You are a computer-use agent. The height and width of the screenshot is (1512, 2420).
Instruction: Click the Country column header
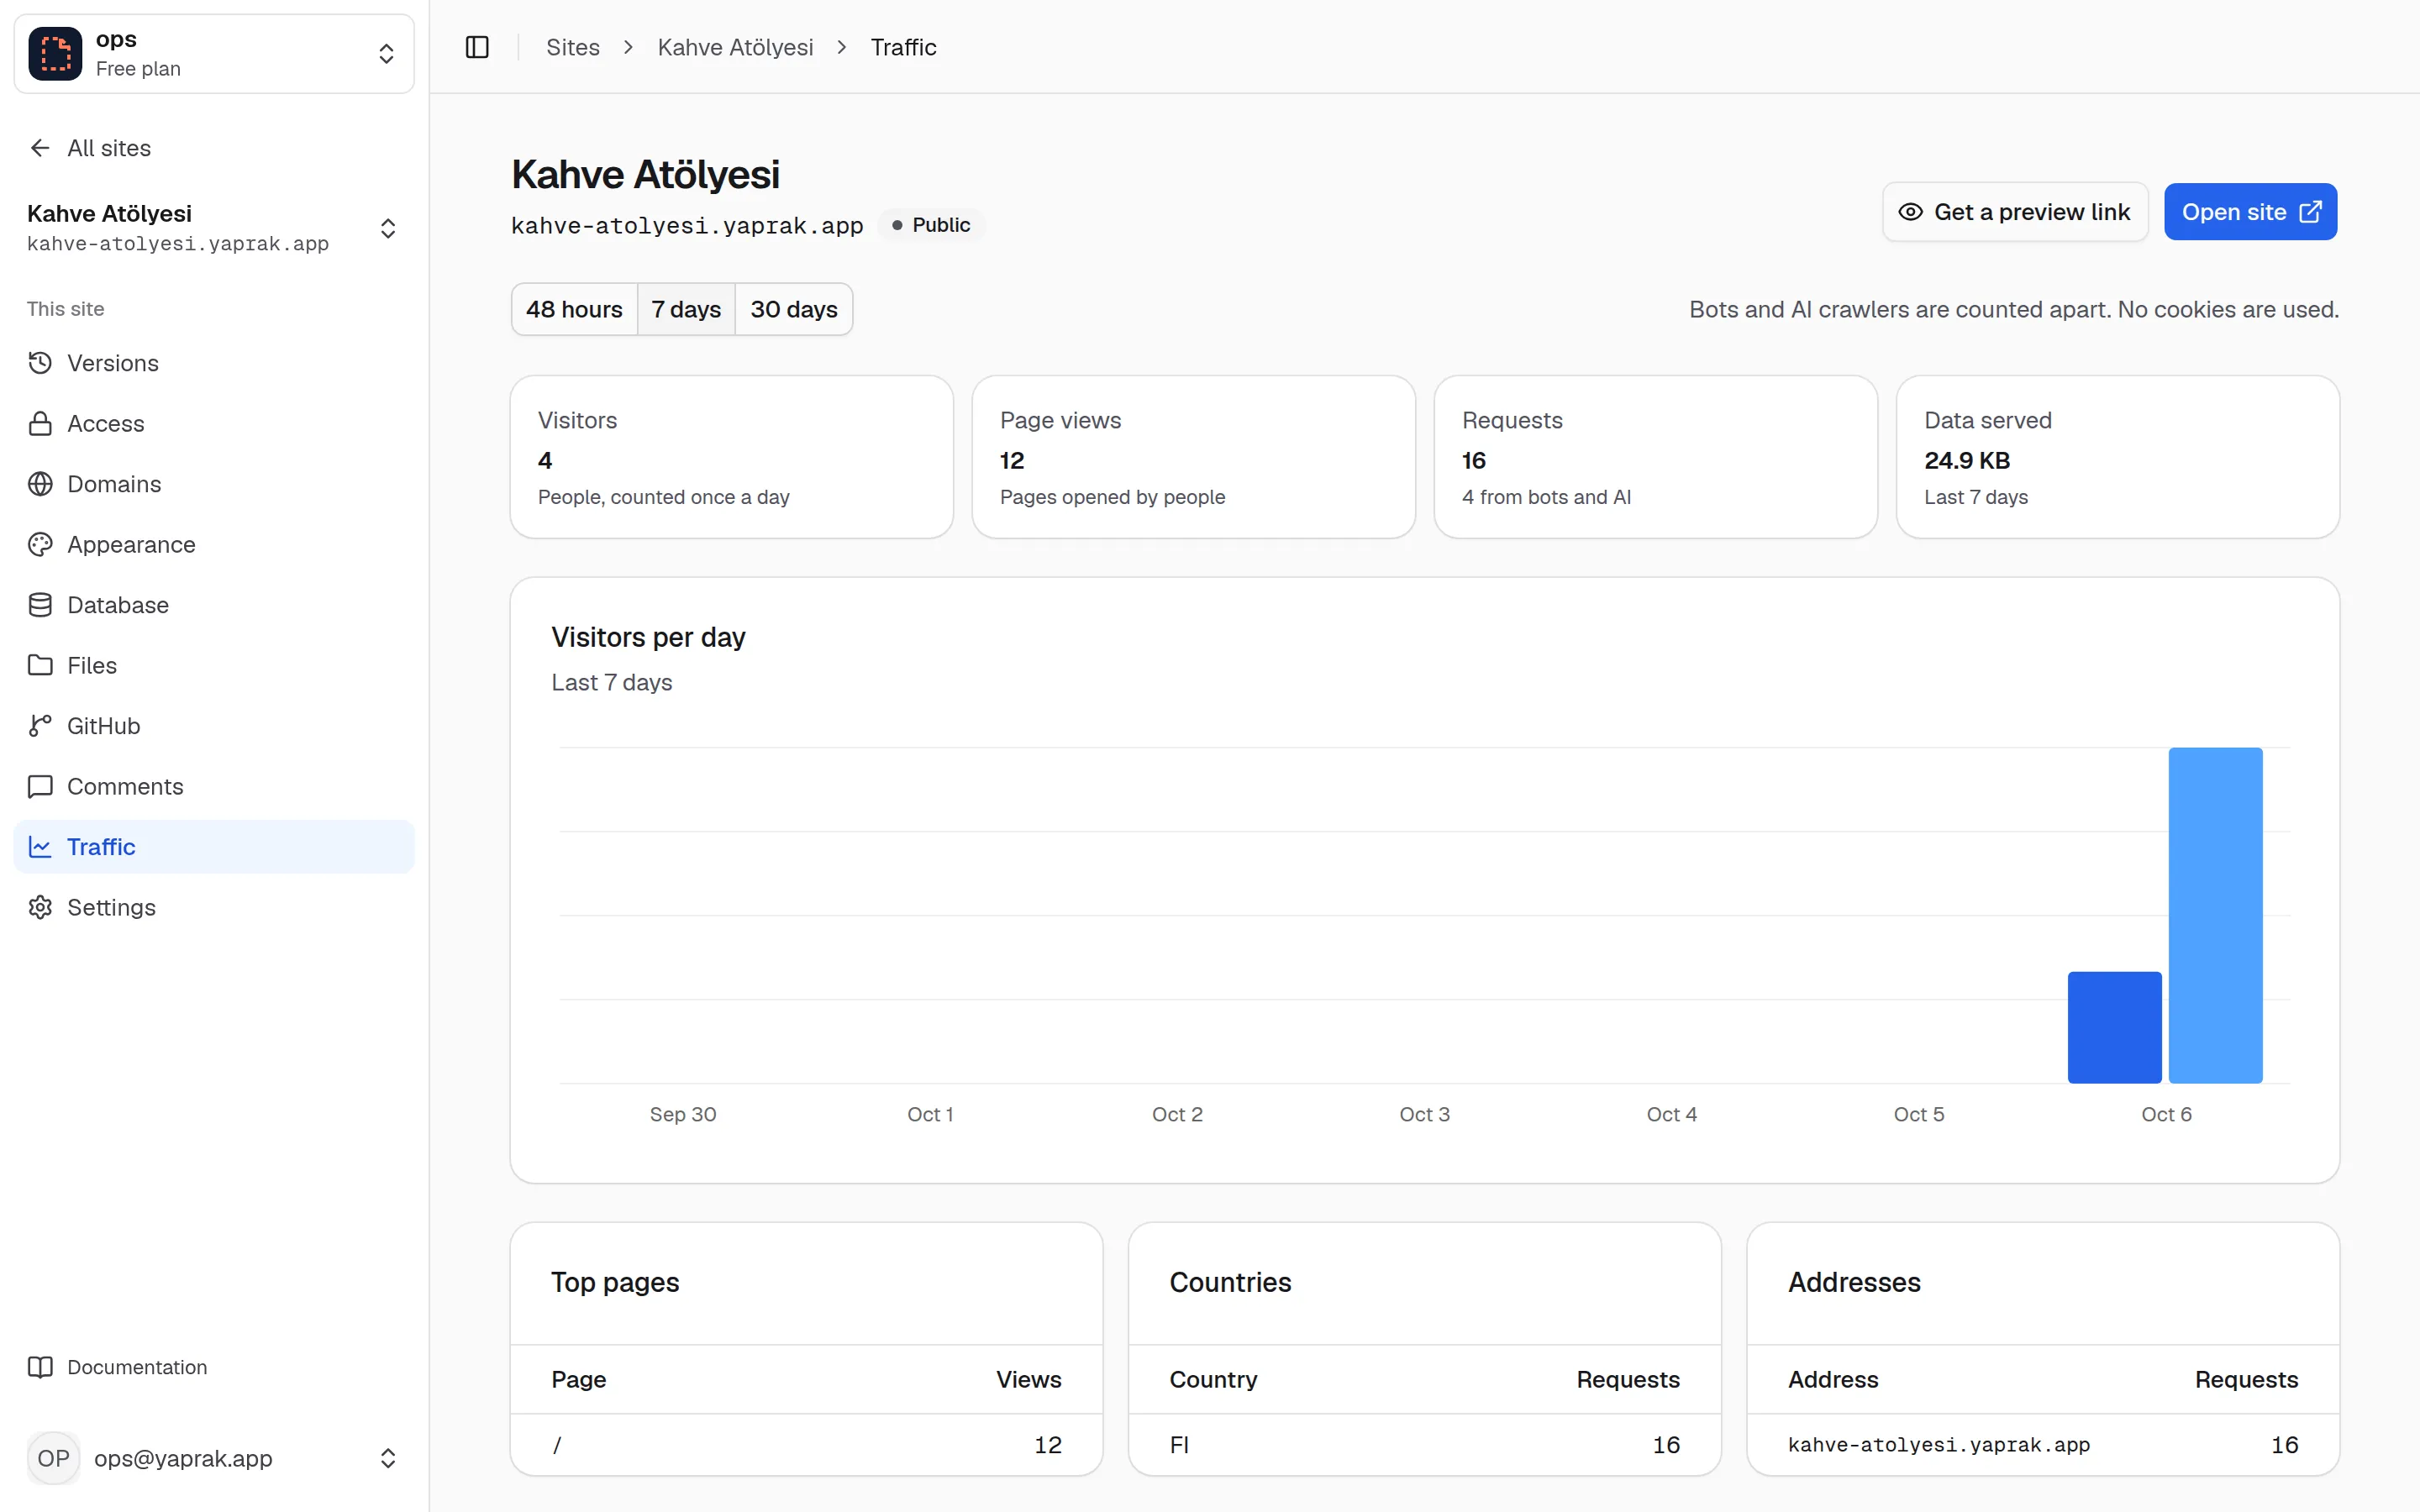[x=1213, y=1379]
